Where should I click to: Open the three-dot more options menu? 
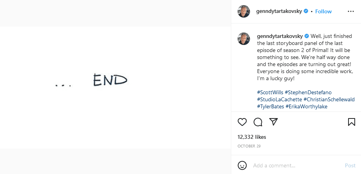[x=350, y=11]
